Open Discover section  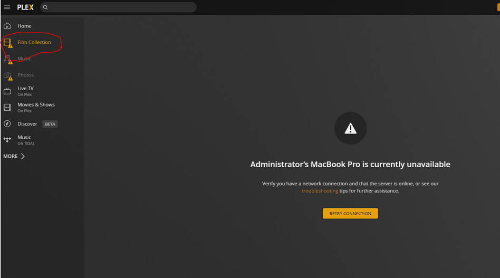27,123
